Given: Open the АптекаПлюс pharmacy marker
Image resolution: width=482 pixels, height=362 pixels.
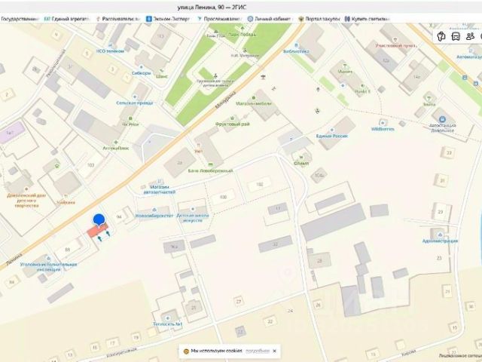Looking at the screenshot, I should pos(116,143).
